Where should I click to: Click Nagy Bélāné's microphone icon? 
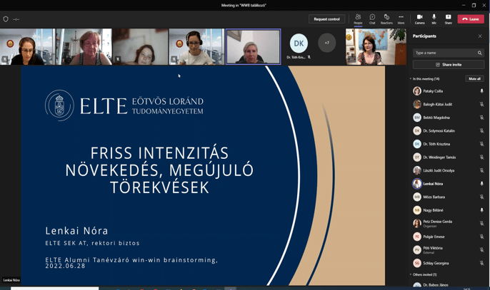click(x=481, y=210)
